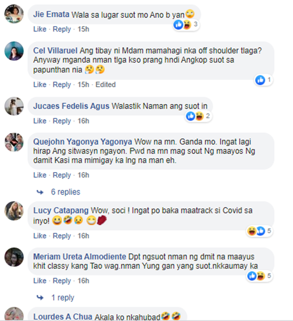The width and height of the screenshot is (293, 321).
Task: View reactions on Meriam Ureta Almodiente comment
Action: (259, 276)
